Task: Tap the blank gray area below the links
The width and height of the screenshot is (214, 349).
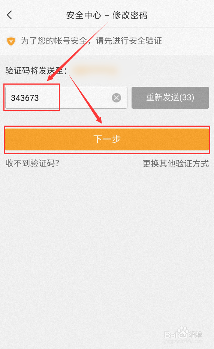Action: [x=107, y=245]
